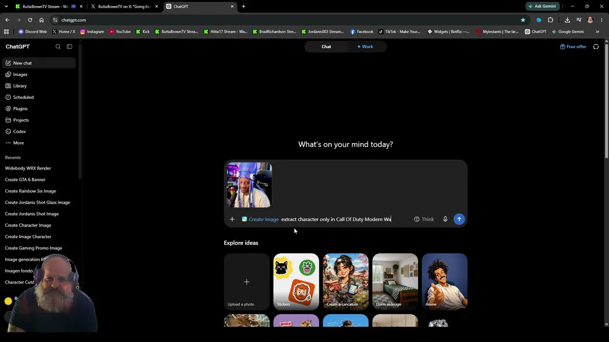This screenshot has width=609, height=342.
Task: Open the Chrome profile avatar menu
Action: 590,20
